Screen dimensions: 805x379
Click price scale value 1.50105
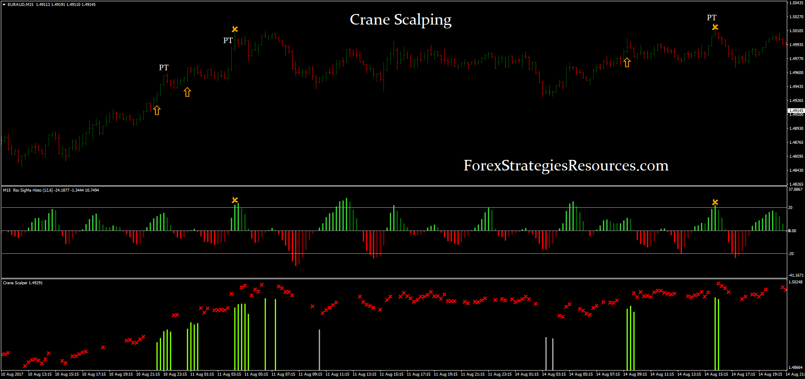click(x=796, y=31)
